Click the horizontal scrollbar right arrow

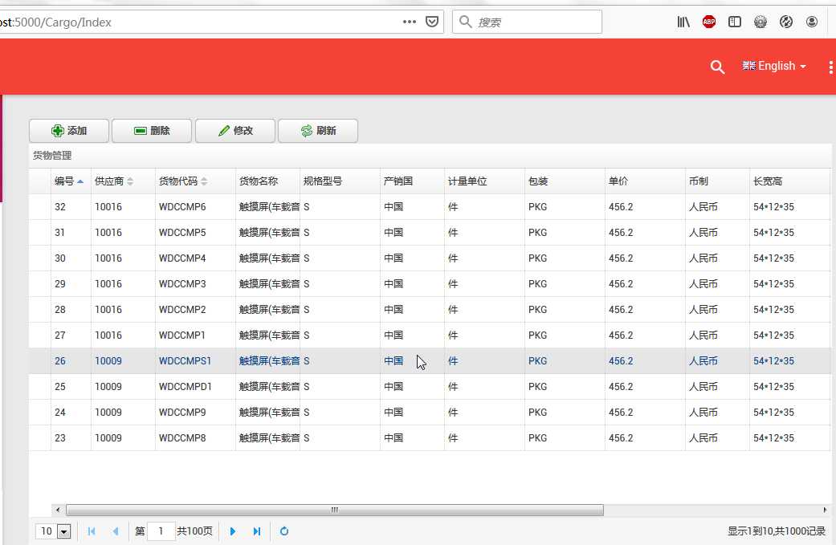click(x=825, y=510)
